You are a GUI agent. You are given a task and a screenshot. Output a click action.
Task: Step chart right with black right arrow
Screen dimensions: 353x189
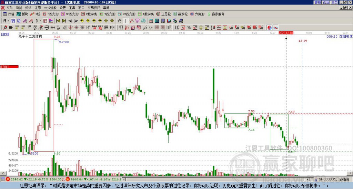[76, 21]
